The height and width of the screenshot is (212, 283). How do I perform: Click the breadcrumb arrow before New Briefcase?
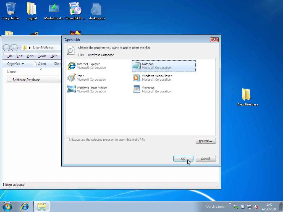pos(30,48)
